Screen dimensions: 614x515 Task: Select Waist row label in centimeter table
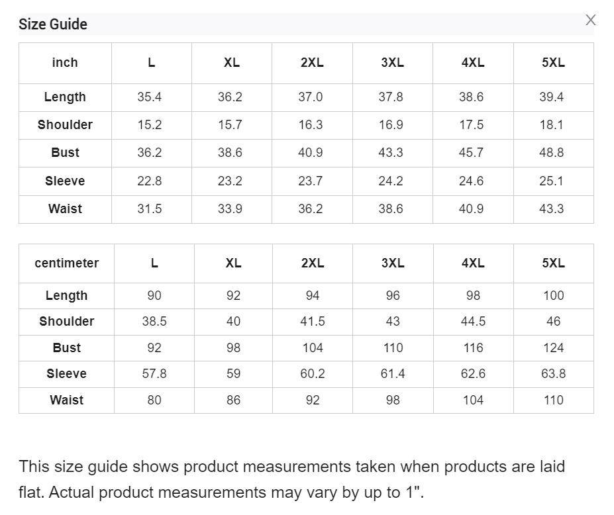coord(67,400)
